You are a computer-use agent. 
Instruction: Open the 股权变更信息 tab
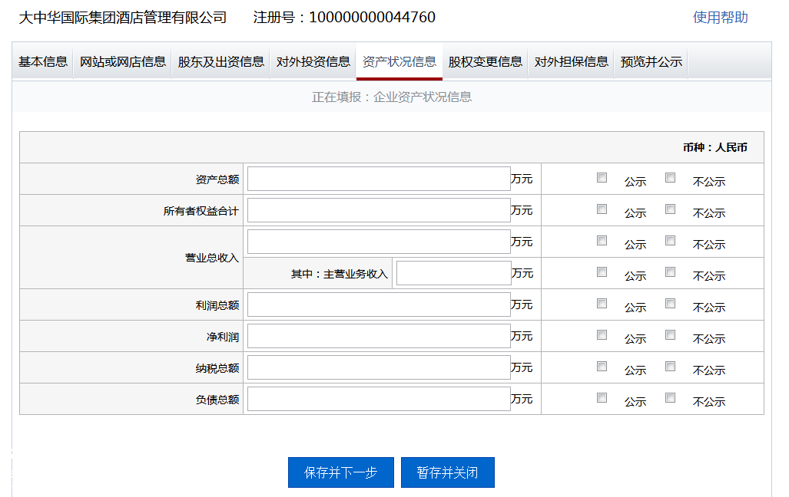485,61
